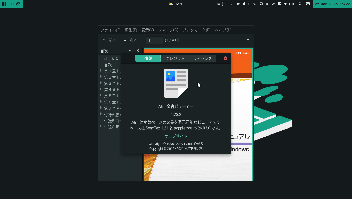352x199 pixels.
Task: Open the ファイル(F) menu
Action: pos(111,30)
